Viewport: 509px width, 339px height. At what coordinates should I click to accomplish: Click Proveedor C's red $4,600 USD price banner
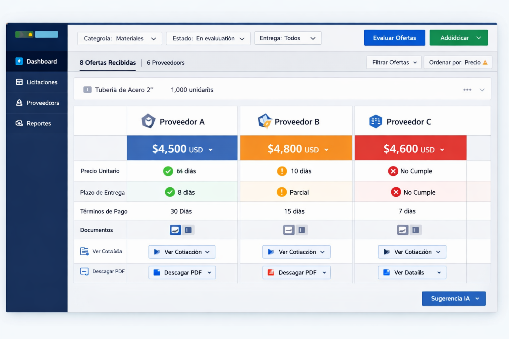coord(410,148)
